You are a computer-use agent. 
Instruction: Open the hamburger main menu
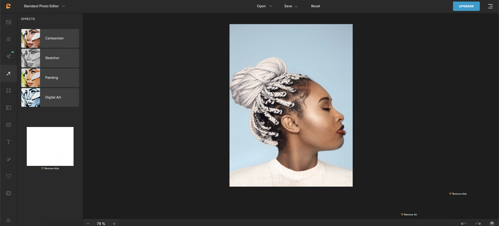tap(490, 6)
